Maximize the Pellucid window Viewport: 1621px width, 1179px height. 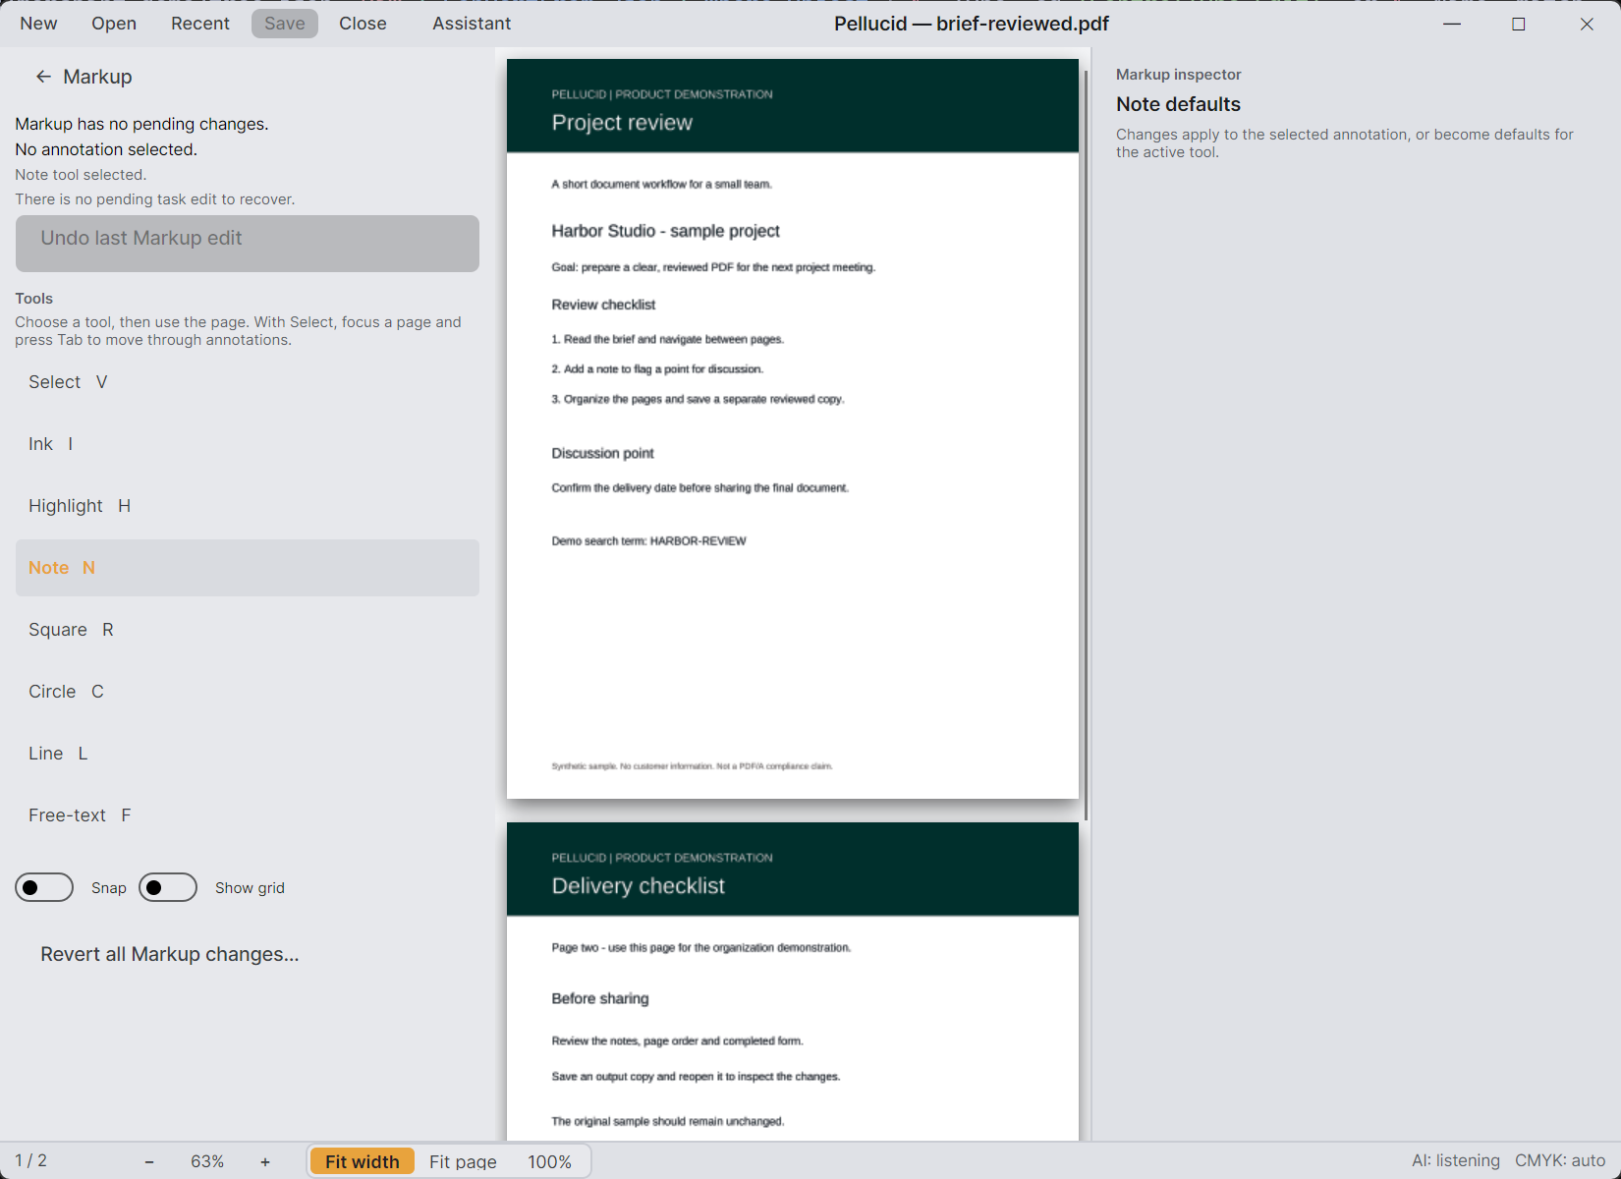[1519, 24]
